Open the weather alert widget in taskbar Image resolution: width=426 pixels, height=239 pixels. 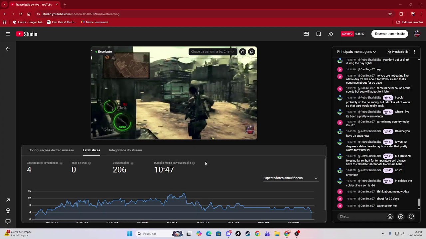click(19, 234)
